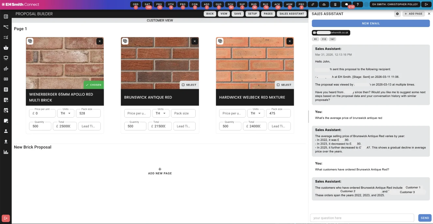Save the proposal with SAVE button
The image size is (433, 224).
click(x=238, y=14)
